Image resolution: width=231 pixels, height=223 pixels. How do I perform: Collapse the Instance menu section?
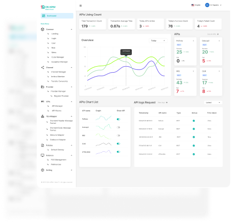(72, 155)
